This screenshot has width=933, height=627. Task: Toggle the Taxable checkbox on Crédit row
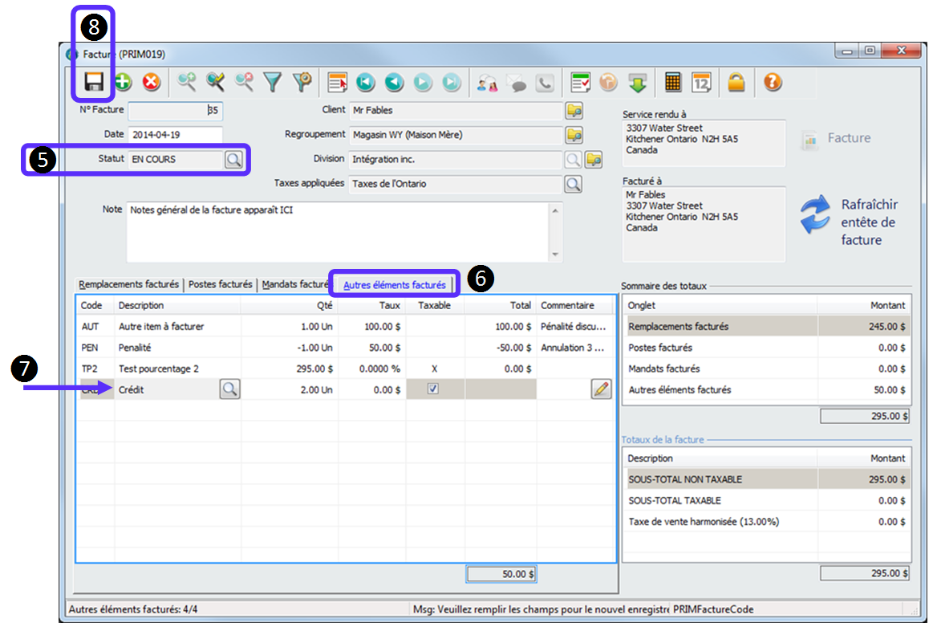tap(433, 389)
